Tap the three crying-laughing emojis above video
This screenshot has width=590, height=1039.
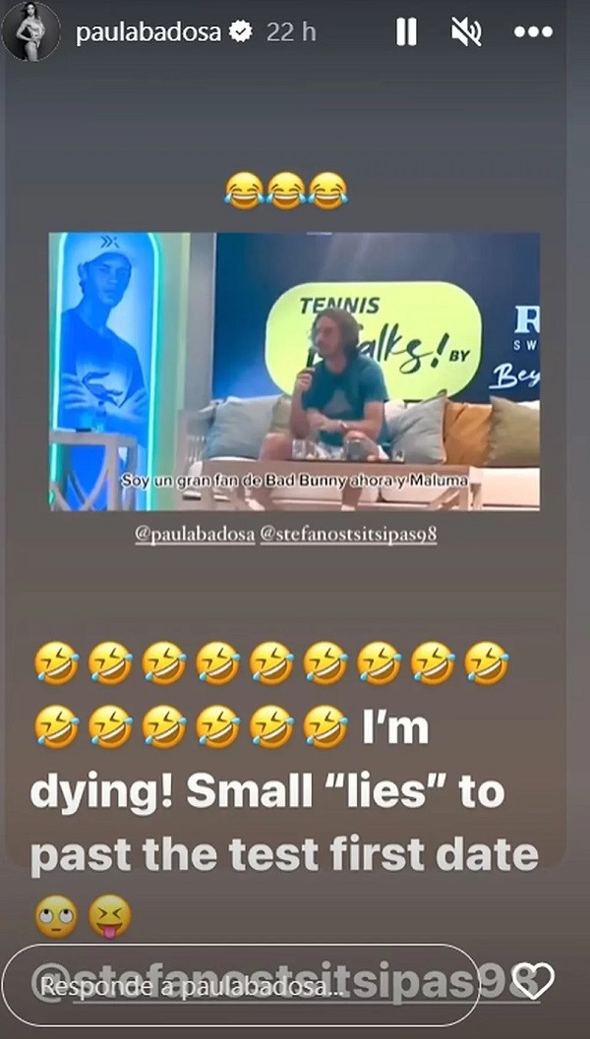coord(286,191)
